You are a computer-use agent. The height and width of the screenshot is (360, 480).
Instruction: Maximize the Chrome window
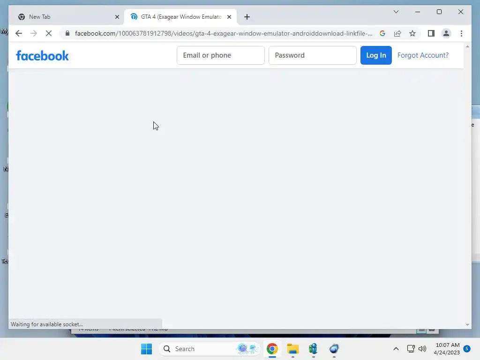coord(439,12)
